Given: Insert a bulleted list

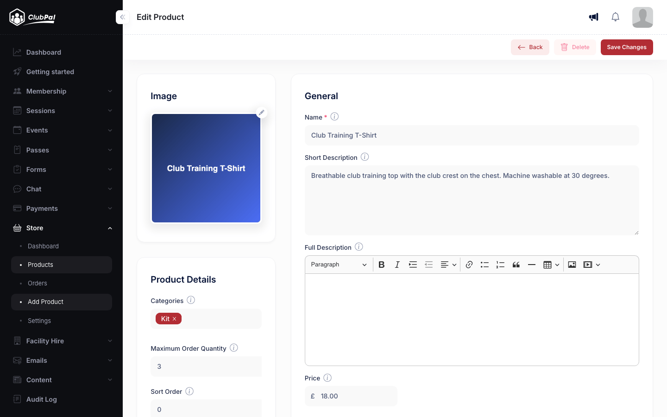Looking at the screenshot, I should (x=485, y=265).
